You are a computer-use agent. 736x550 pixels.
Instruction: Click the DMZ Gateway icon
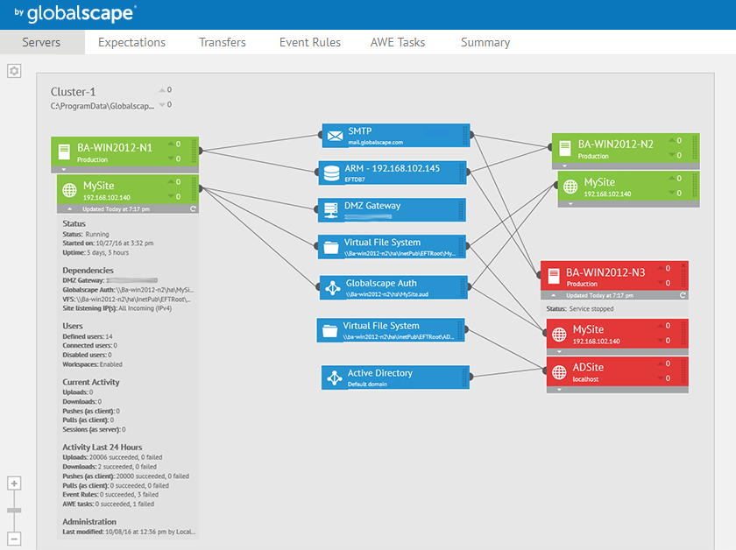coord(331,210)
